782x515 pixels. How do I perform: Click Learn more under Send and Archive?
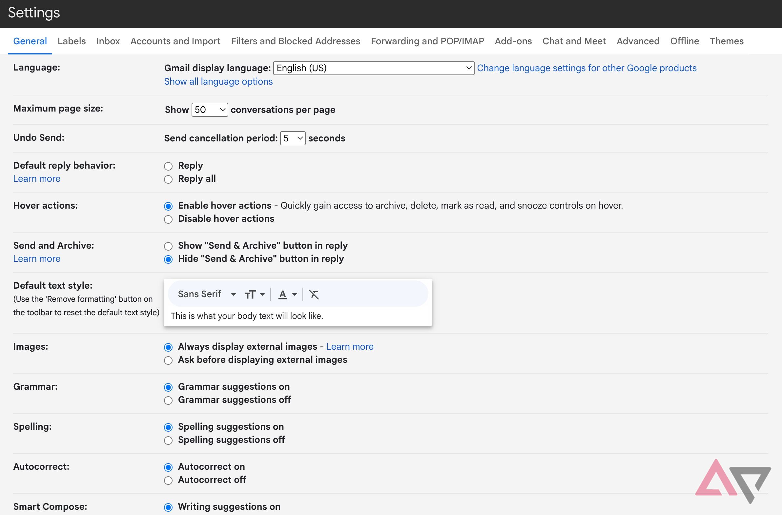pyautogui.click(x=37, y=259)
